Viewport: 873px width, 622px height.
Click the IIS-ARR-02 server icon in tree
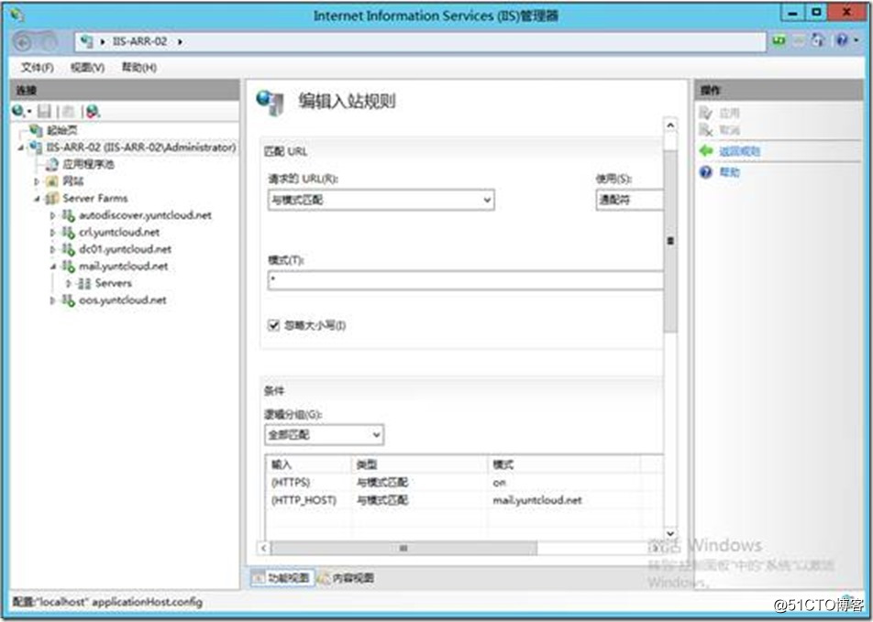tap(36, 147)
